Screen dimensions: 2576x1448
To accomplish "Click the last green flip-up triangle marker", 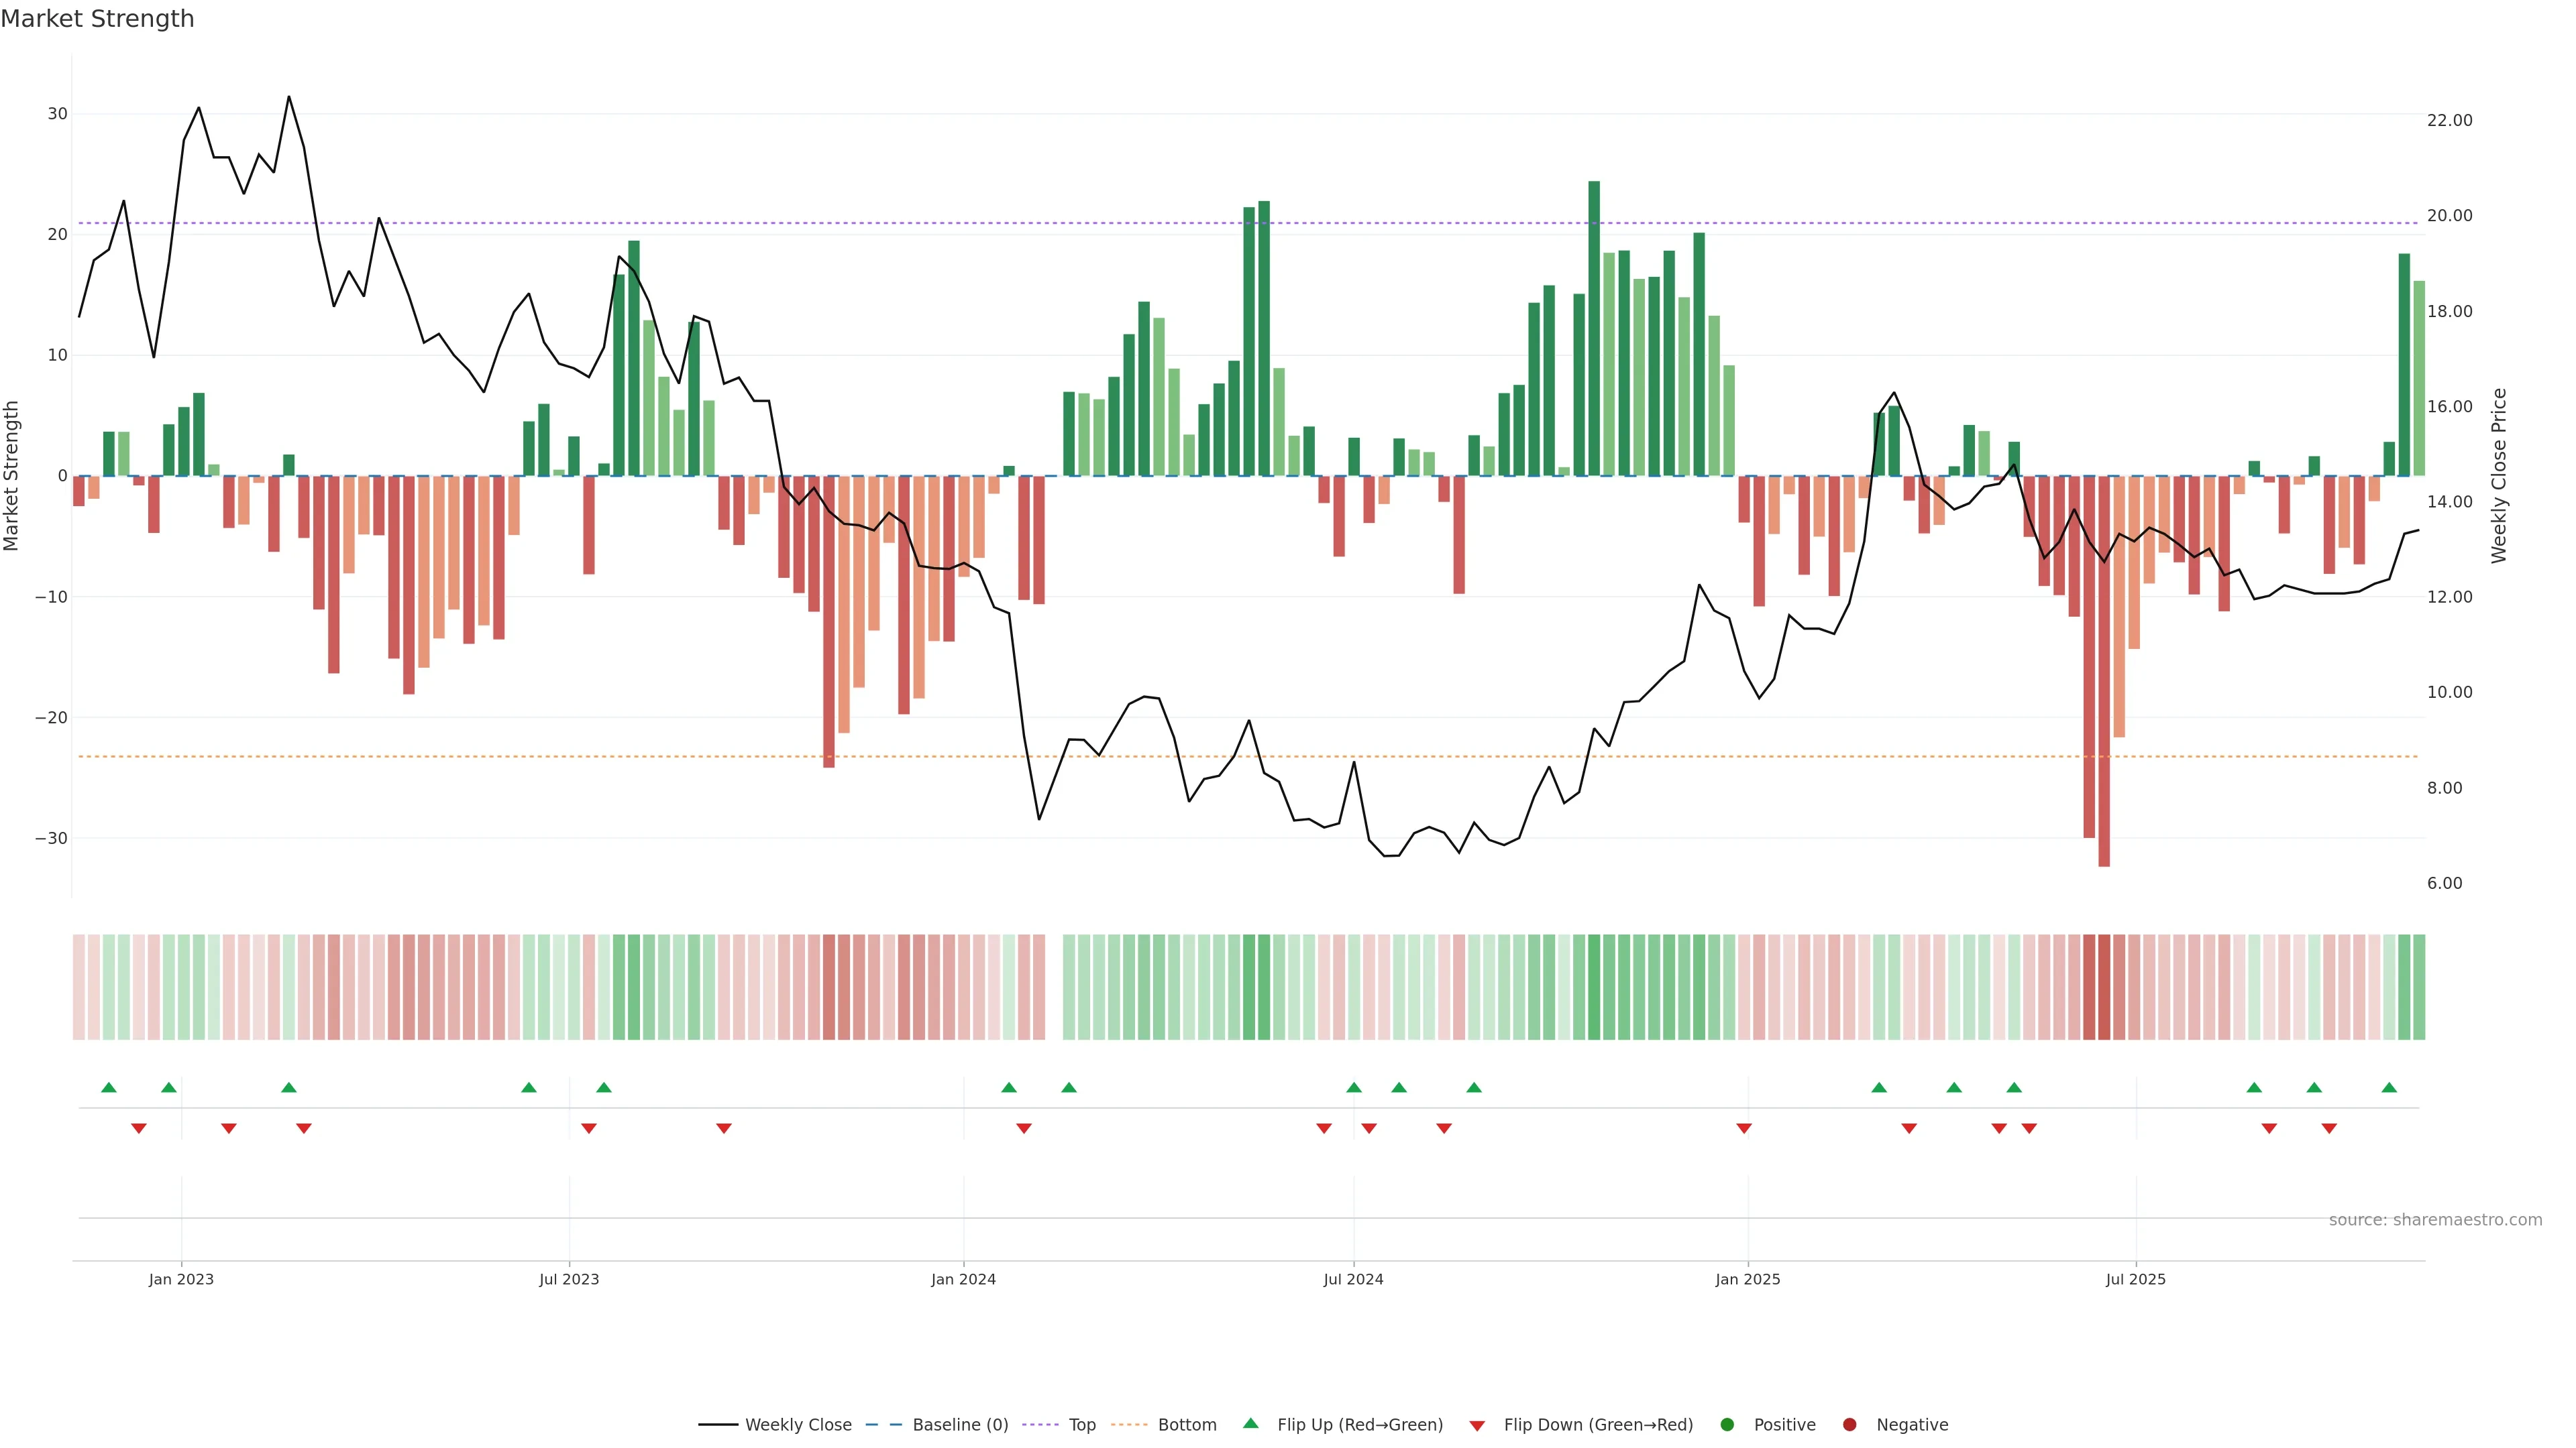I will click(2389, 1087).
